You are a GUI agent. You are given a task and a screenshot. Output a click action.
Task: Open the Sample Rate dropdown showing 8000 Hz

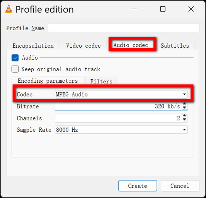(121, 130)
